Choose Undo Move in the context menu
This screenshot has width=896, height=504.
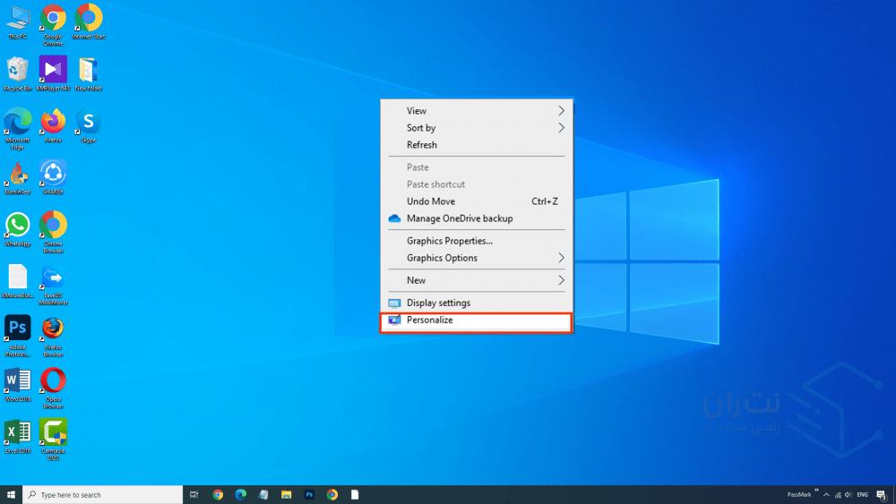pos(477,201)
